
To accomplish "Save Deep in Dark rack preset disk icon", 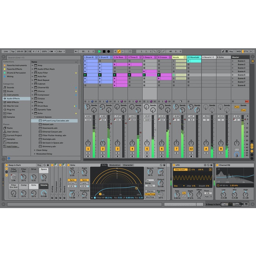I will point(48,165).
